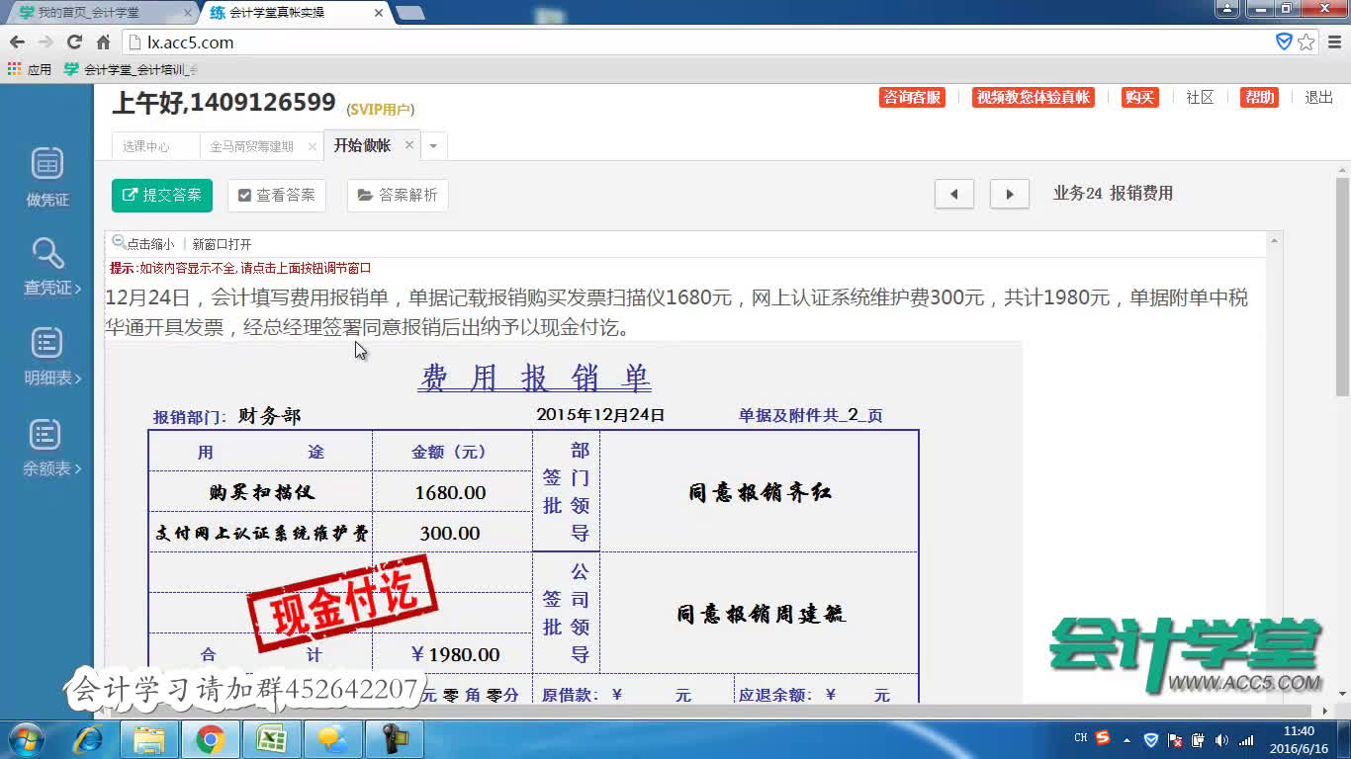Open Chrome from the taskbar
Screen dimensions: 1351x759
211,738
